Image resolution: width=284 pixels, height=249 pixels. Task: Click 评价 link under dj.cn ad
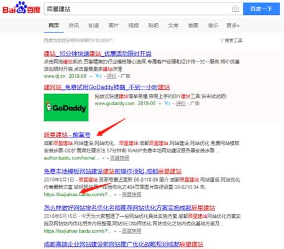(x=111, y=76)
